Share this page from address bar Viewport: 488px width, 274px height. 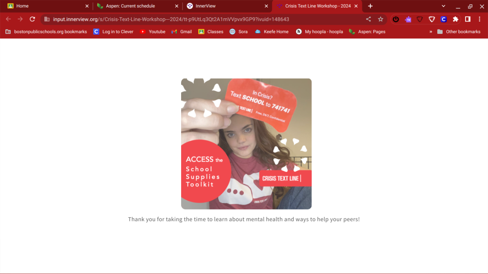(368, 19)
